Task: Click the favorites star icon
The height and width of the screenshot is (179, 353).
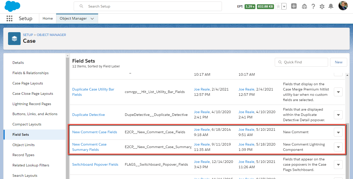Action: [278, 7]
